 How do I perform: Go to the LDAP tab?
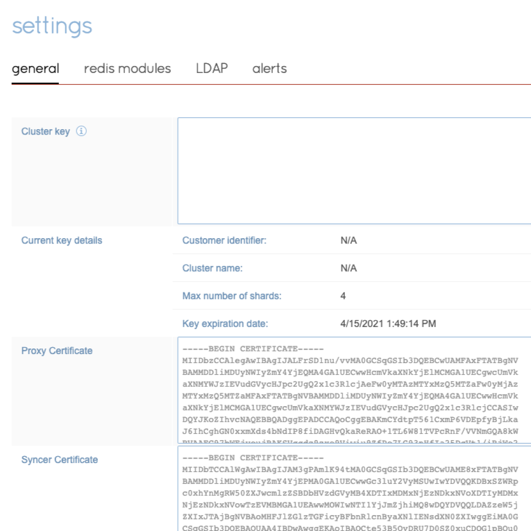pyautogui.click(x=212, y=69)
